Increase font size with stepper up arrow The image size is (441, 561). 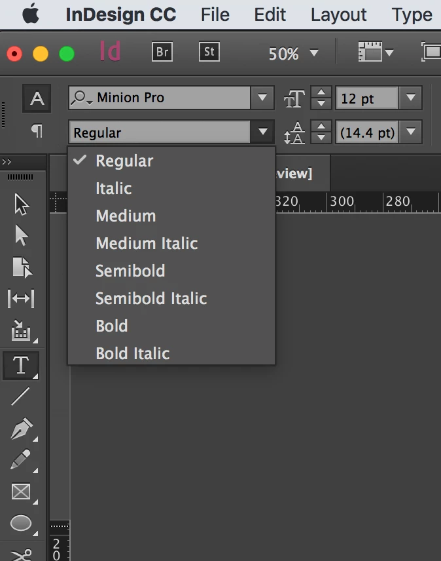pos(321,92)
